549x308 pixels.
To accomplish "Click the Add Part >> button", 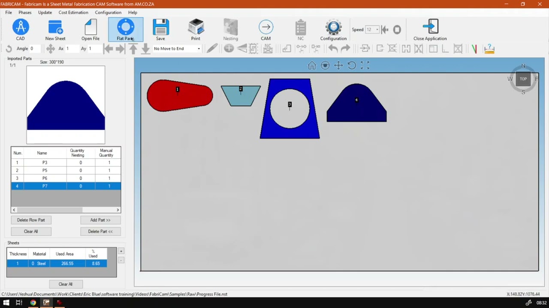I will point(100,220).
